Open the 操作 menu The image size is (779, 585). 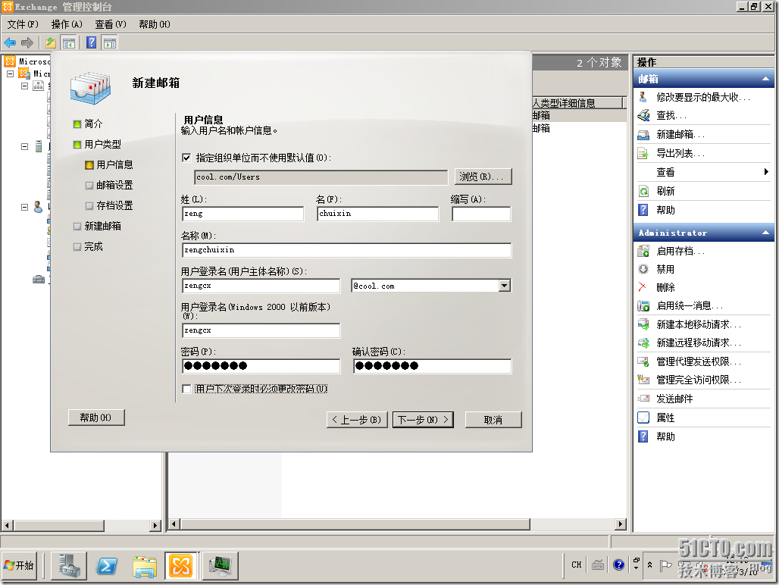[x=67, y=24]
